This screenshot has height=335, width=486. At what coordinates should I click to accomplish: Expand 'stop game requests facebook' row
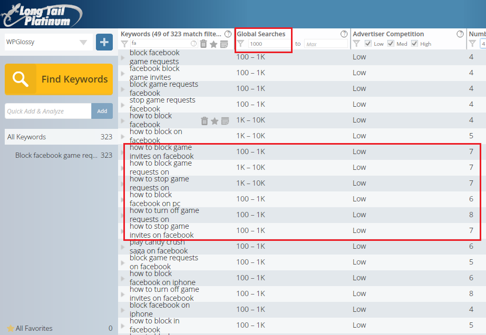tap(123, 105)
